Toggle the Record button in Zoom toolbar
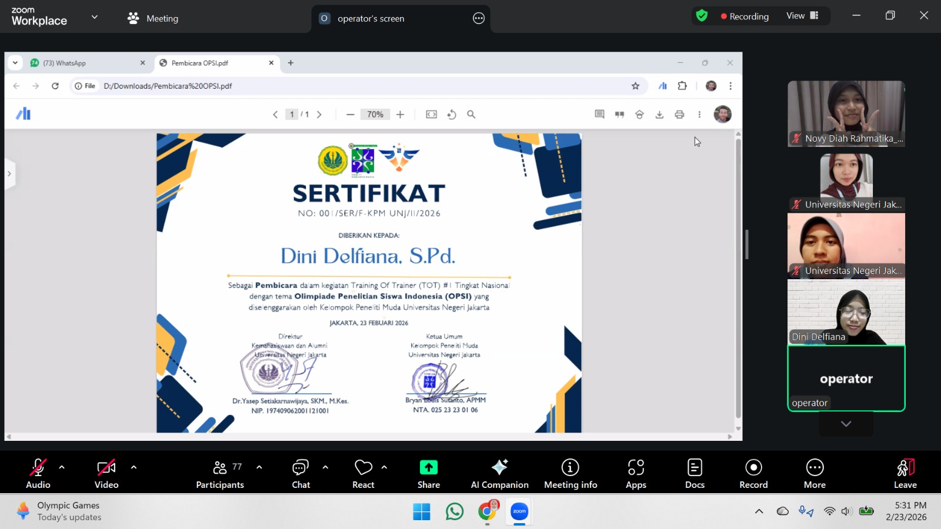This screenshot has width=941, height=529. point(753,473)
